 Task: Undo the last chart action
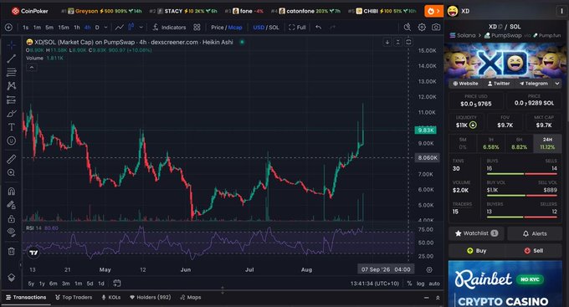318,28
